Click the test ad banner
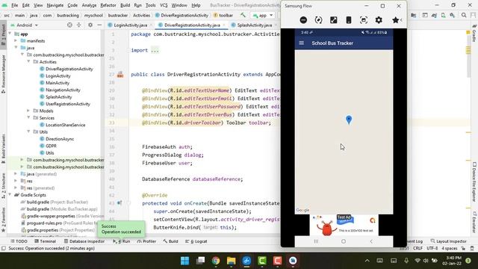This screenshot has height=269, width=478. click(x=344, y=225)
